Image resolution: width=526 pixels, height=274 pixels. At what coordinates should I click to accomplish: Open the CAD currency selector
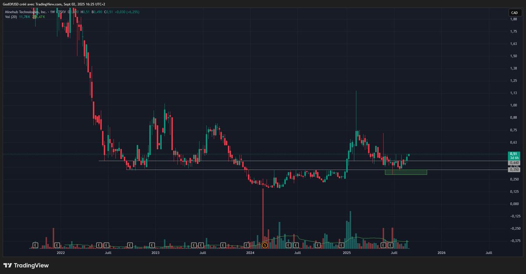click(514, 13)
